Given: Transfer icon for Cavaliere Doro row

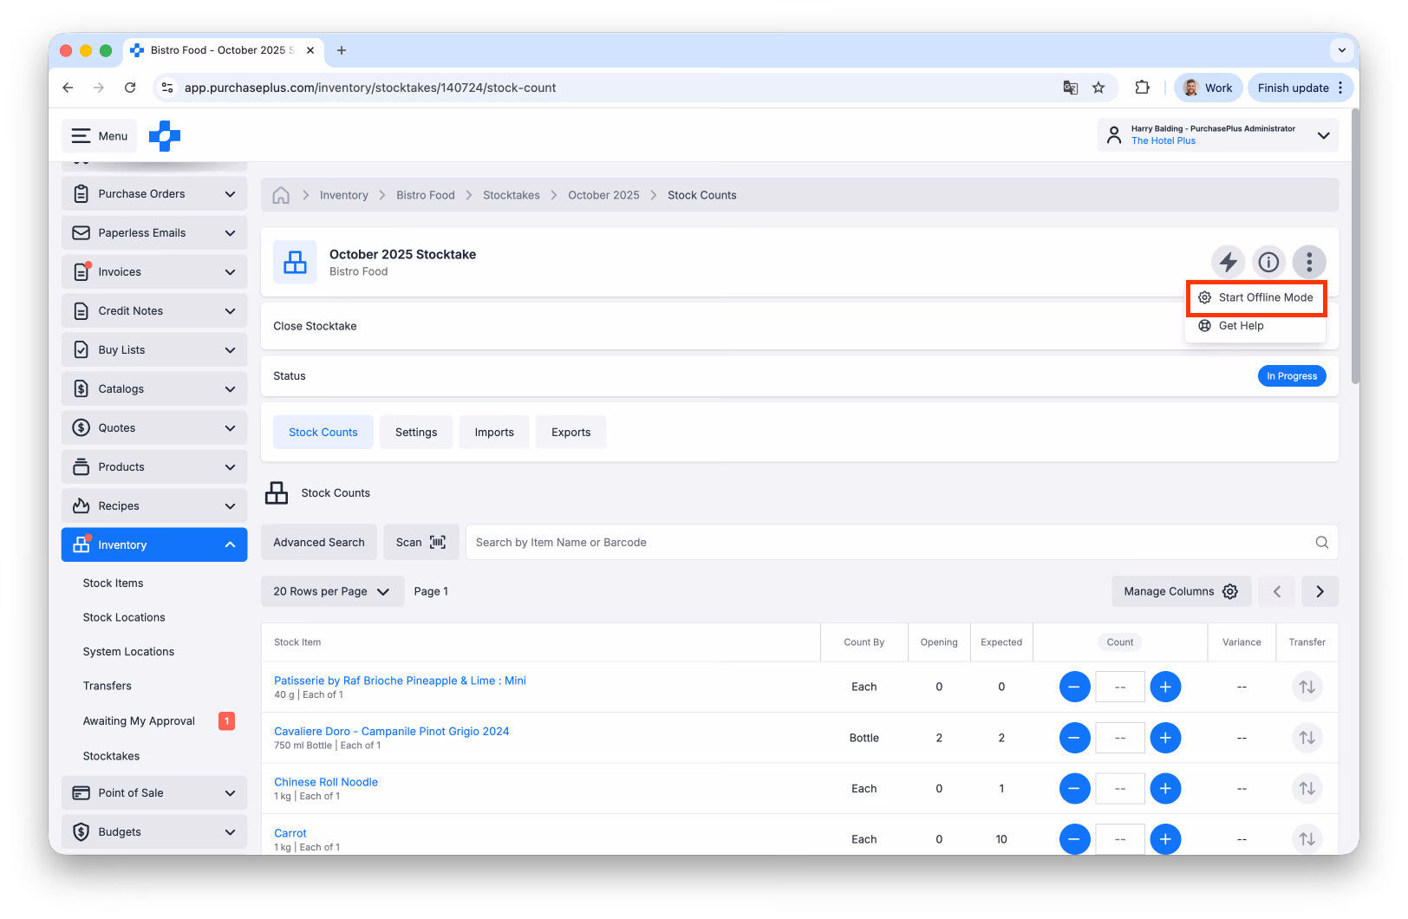Looking at the screenshot, I should click(x=1307, y=738).
